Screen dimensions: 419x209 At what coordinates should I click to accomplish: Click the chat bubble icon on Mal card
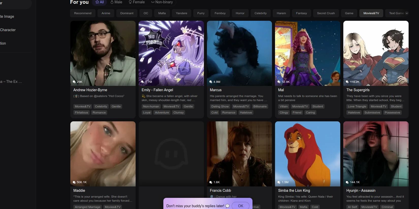tap(279, 82)
